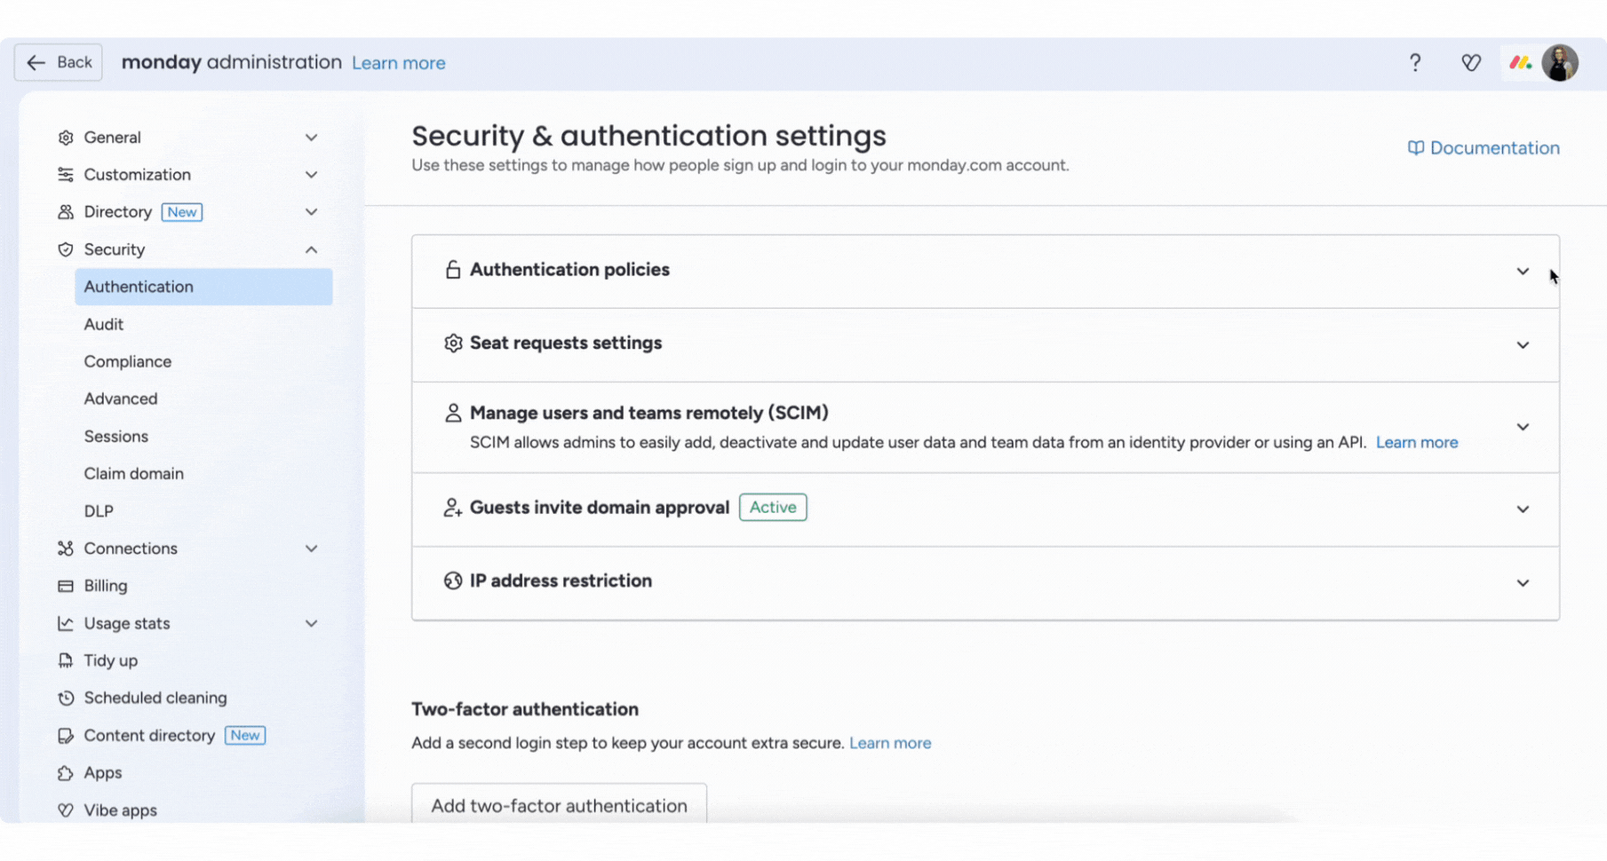Click Learn more in the SCIM description

(1417, 442)
